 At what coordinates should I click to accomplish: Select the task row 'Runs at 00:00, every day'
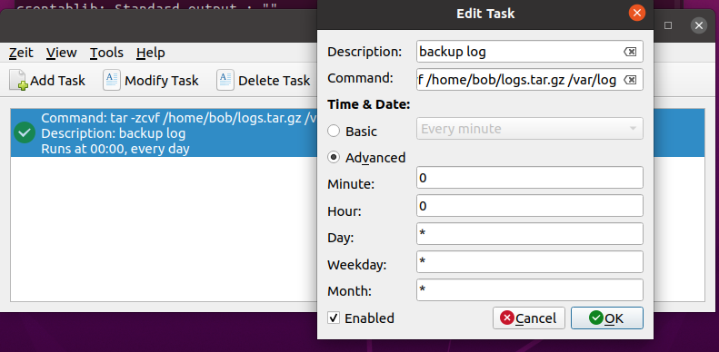click(x=164, y=132)
